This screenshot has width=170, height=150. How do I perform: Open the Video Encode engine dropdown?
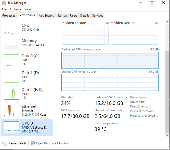(x=63, y=23)
